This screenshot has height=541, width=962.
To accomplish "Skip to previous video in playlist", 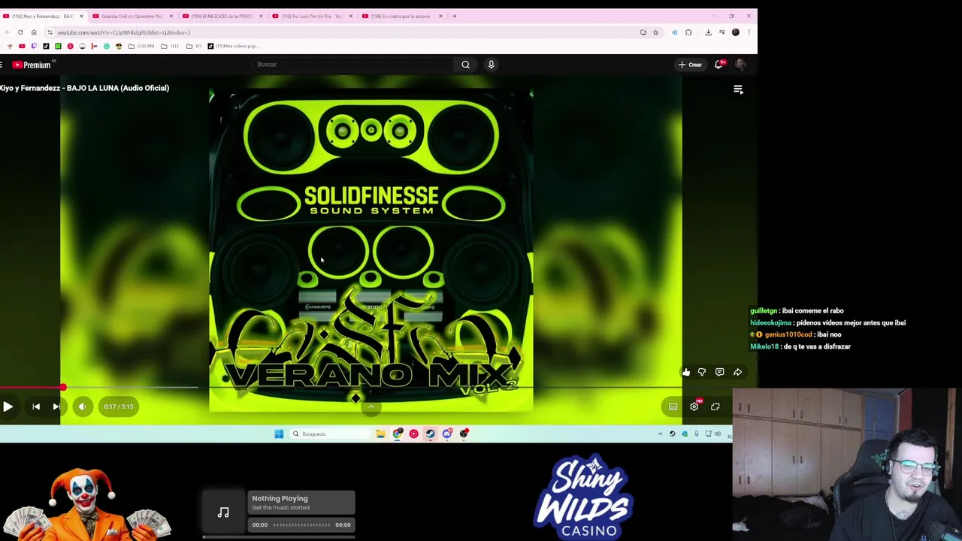I will 36,407.
